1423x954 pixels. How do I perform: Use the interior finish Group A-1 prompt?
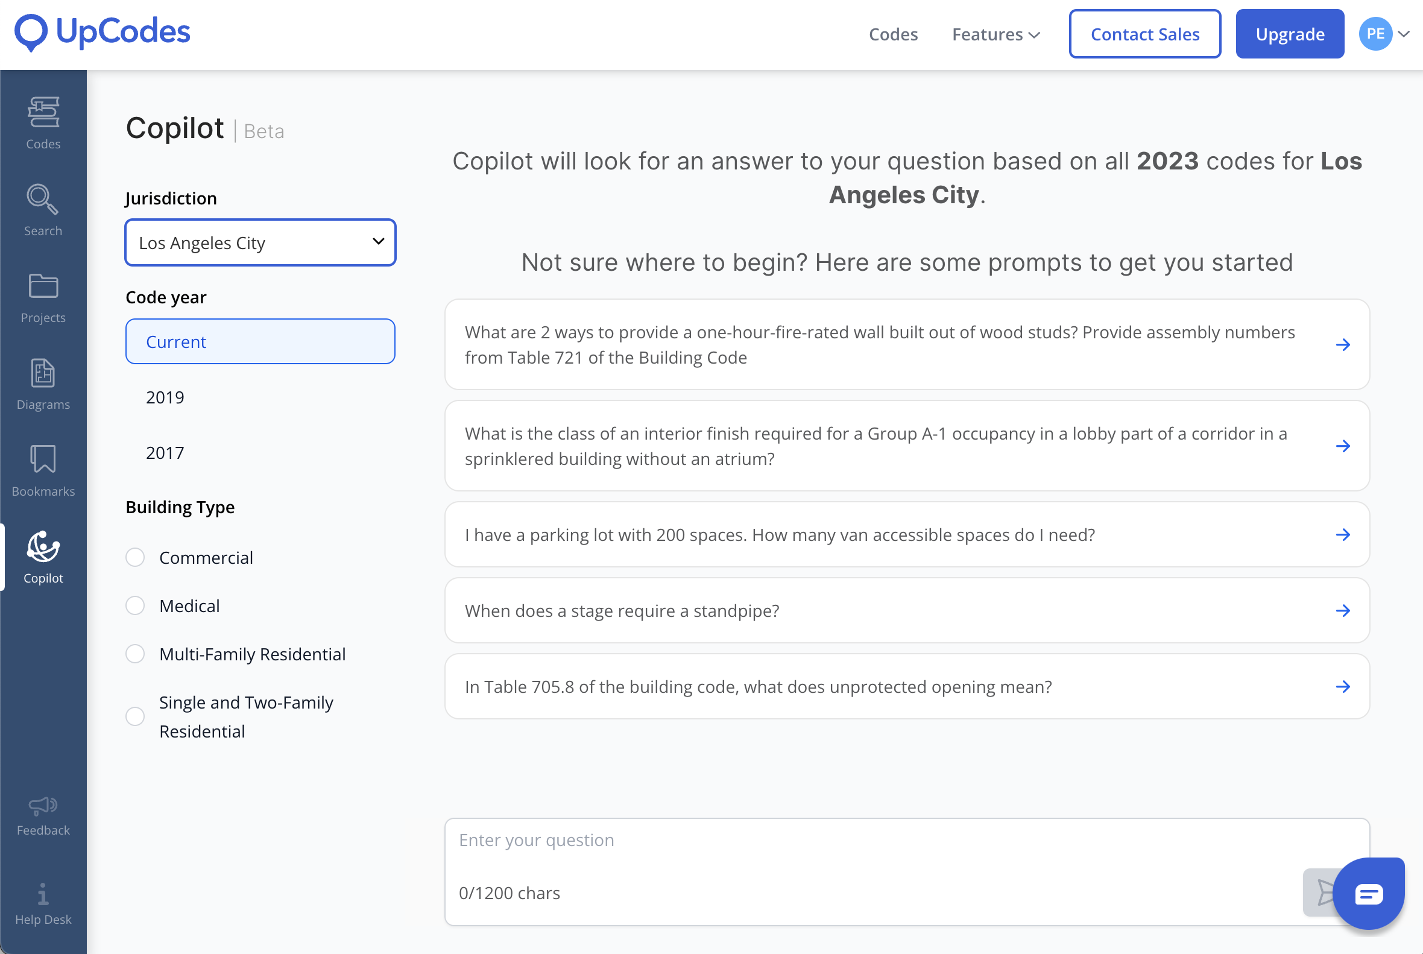tap(907, 446)
